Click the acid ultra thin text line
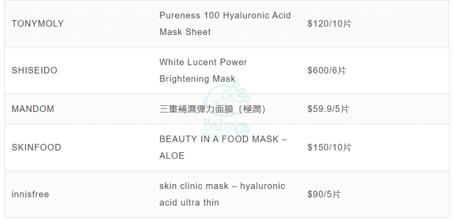This screenshot has height=220, width=453. pos(189,202)
